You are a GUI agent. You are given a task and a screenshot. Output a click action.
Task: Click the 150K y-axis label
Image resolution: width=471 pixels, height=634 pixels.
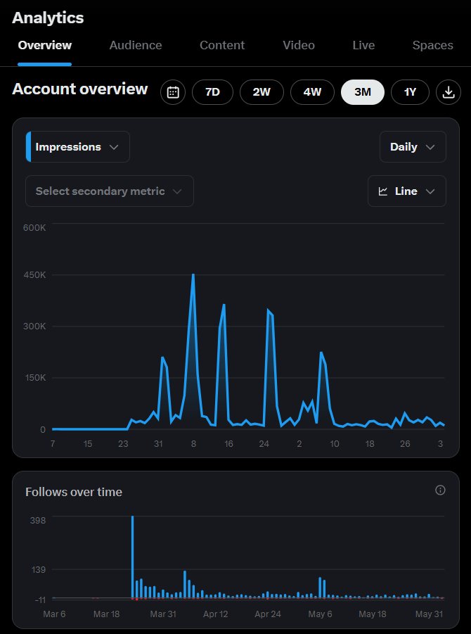point(34,378)
